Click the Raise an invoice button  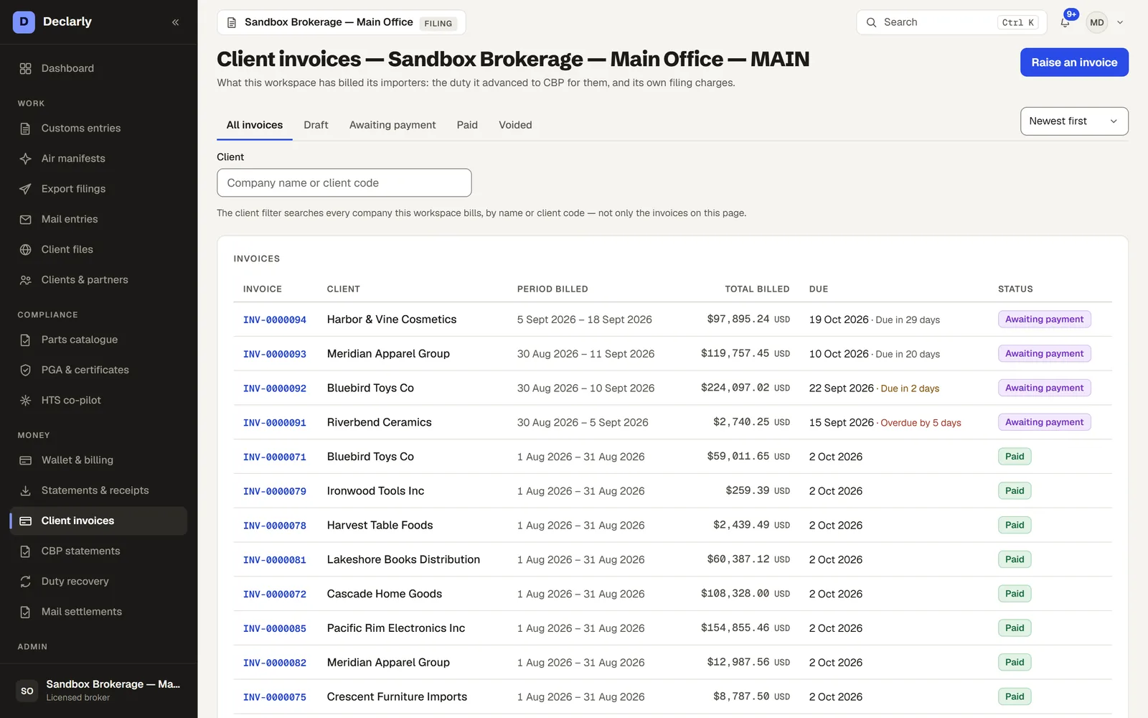1074,62
